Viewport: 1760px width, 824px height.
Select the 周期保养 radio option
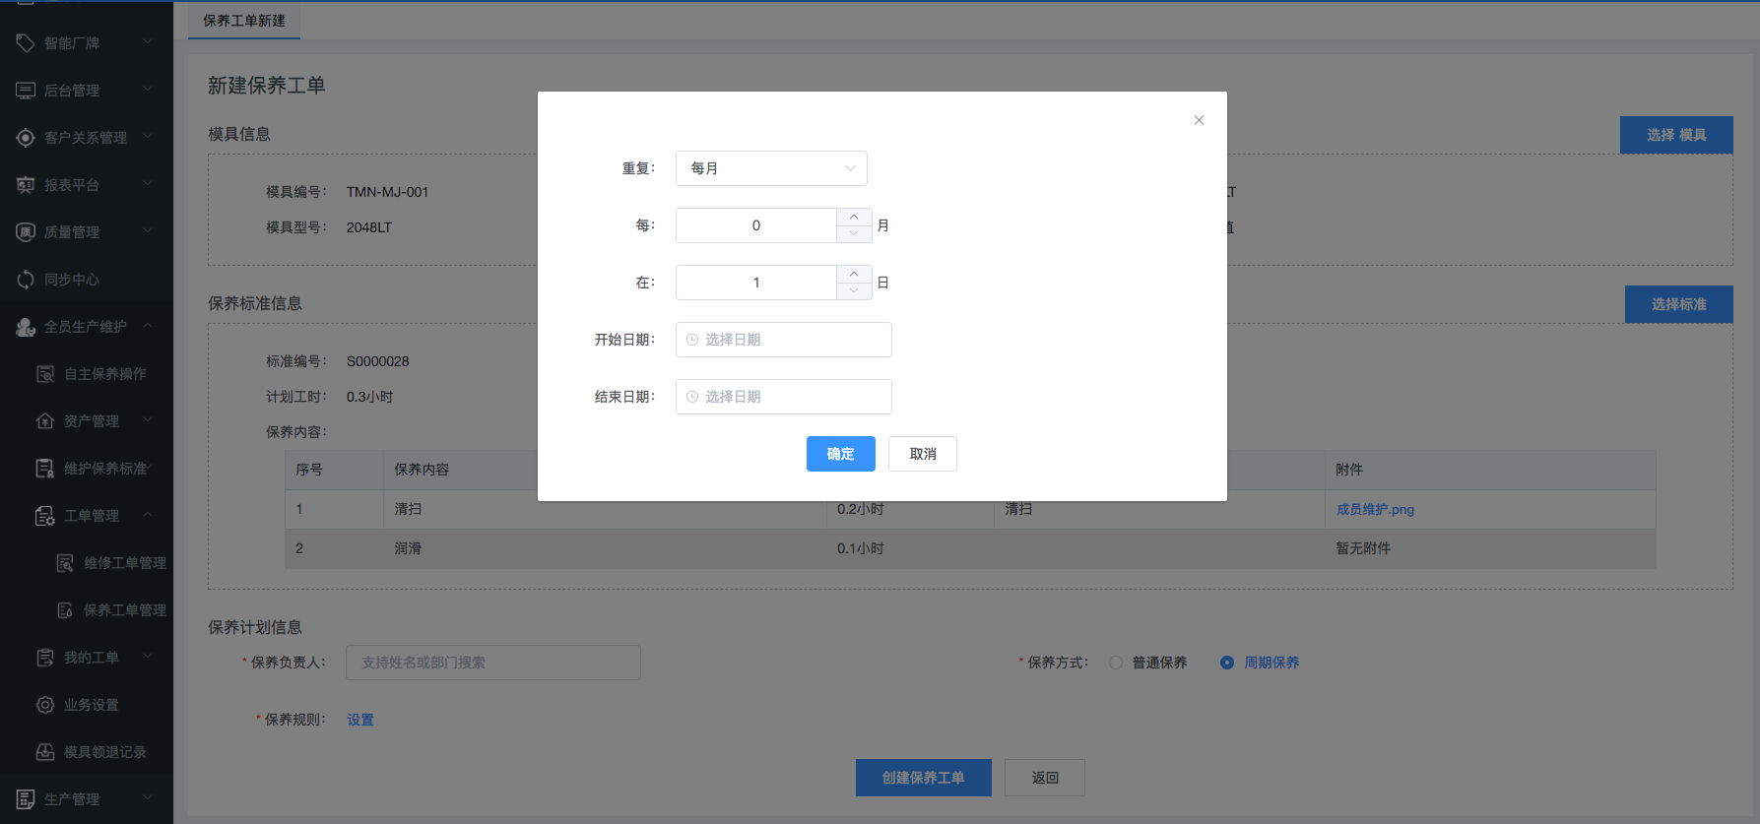pyautogui.click(x=1227, y=663)
